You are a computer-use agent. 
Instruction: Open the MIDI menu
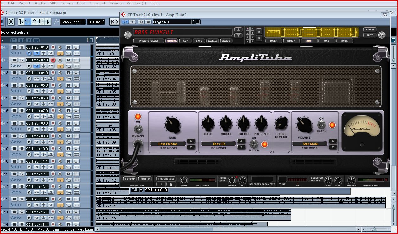click(54, 3)
